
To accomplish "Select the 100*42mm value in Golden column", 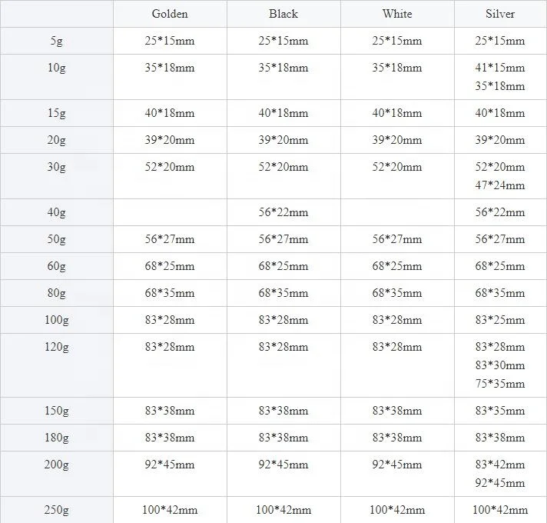I will pyautogui.click(x=170, y=510).
